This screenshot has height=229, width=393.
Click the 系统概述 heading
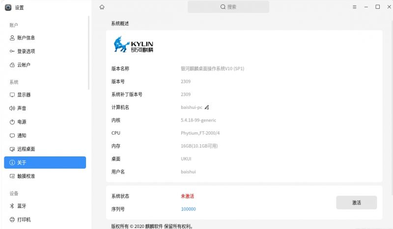point(120,24)
